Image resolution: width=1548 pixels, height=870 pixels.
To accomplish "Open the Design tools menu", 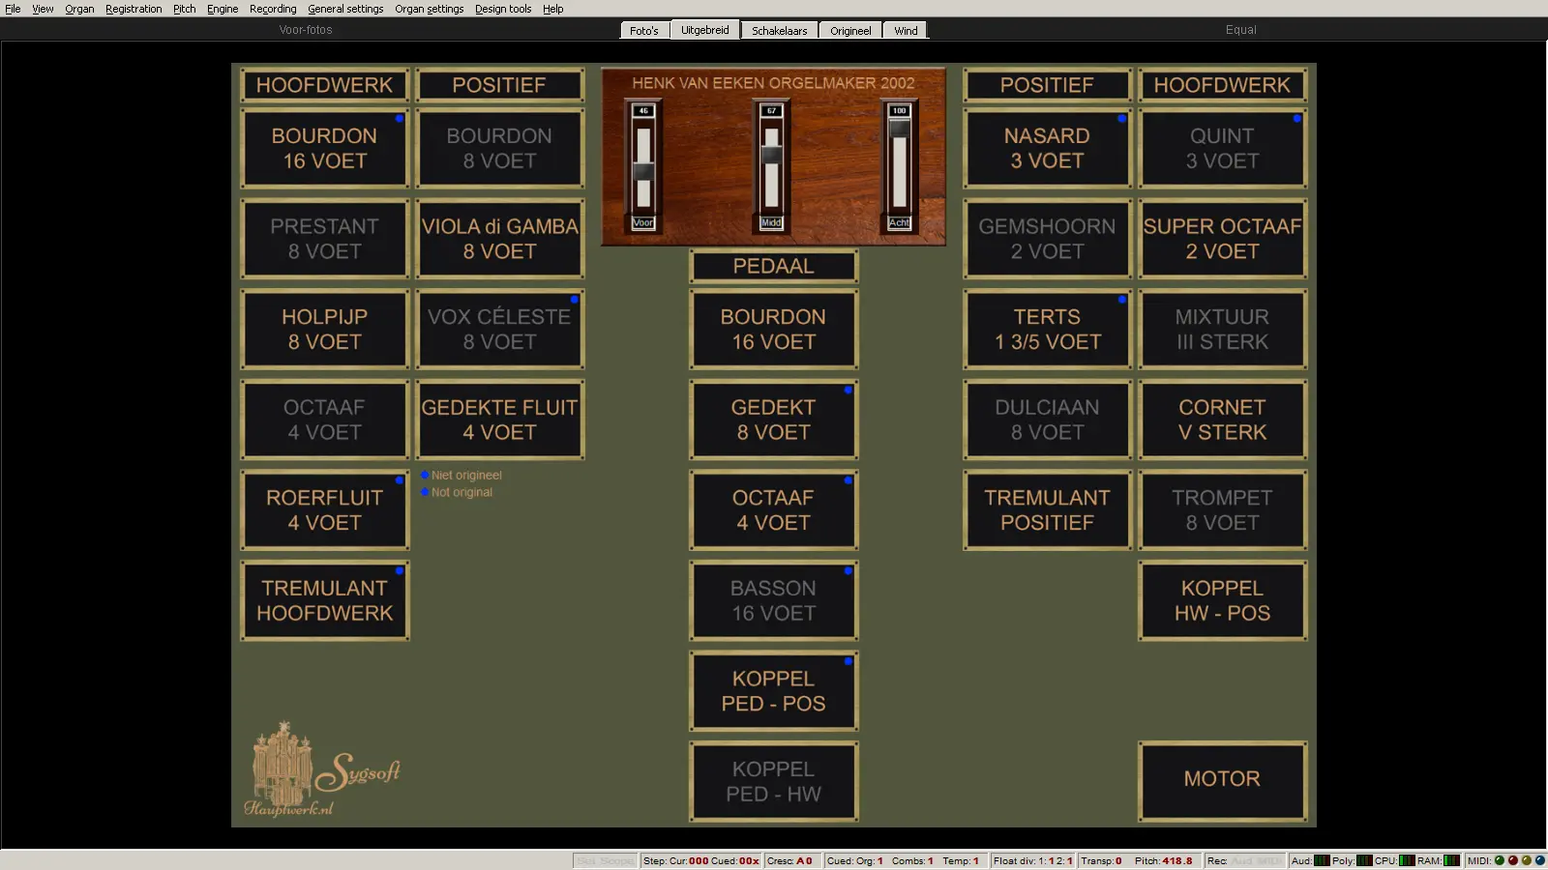I will [502, 9].
